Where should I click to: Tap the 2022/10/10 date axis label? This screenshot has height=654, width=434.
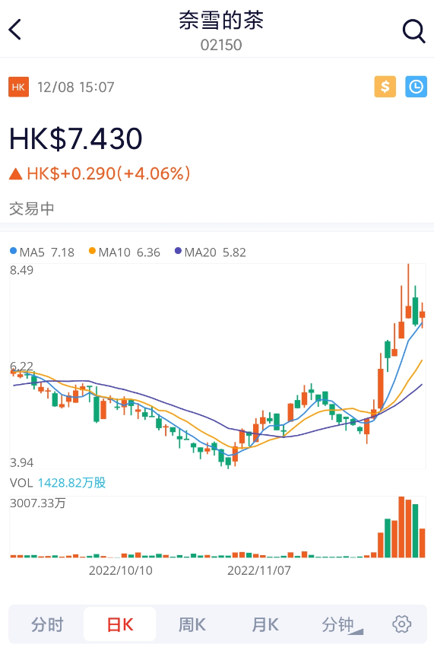coord(121,570)
